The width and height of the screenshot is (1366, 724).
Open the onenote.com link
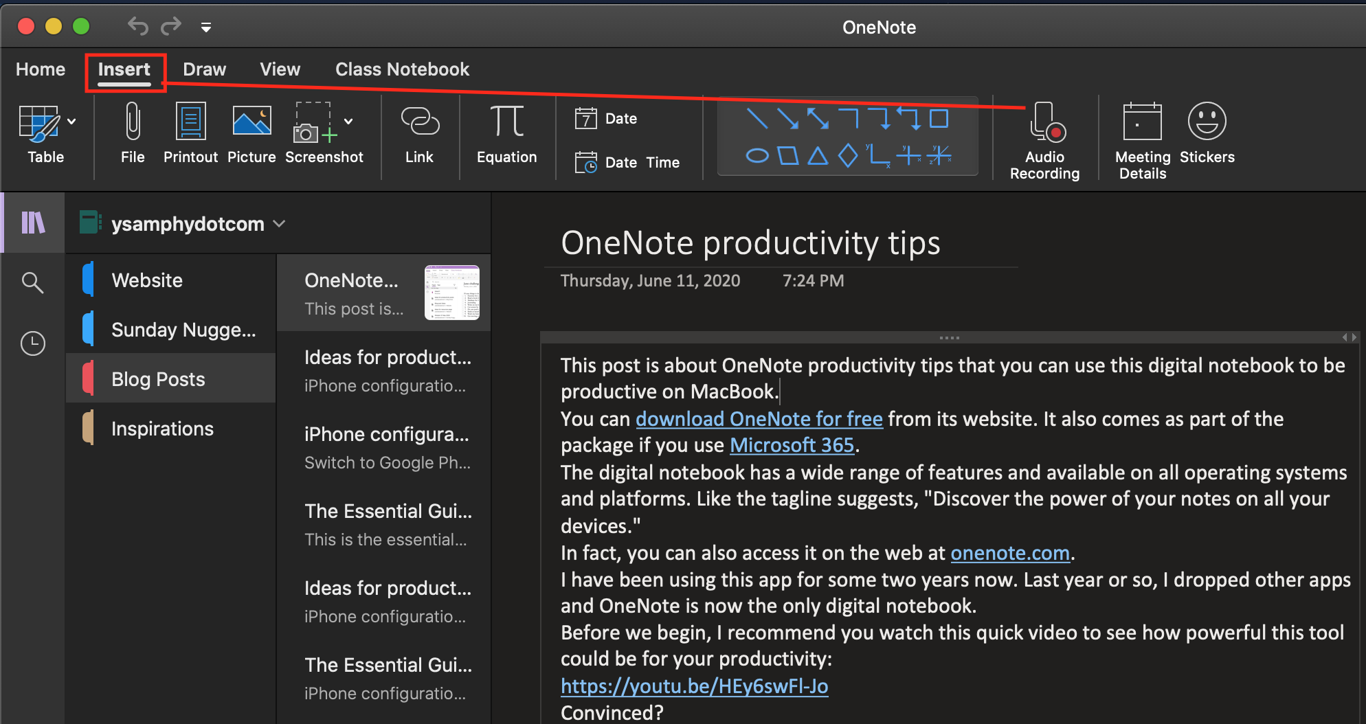(1010, 553)
